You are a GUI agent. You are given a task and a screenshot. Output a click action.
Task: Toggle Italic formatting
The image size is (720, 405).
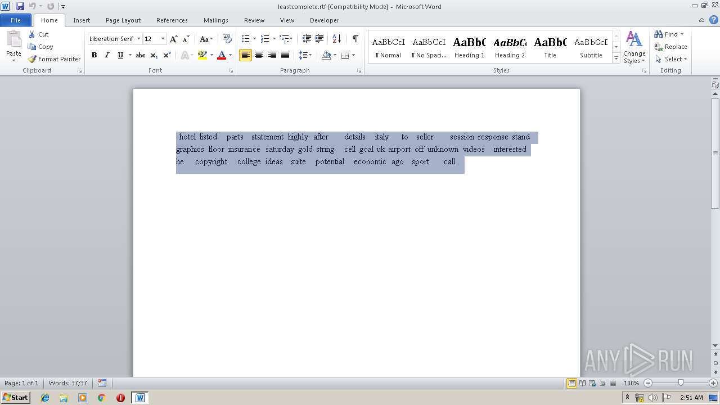[107, 55]
